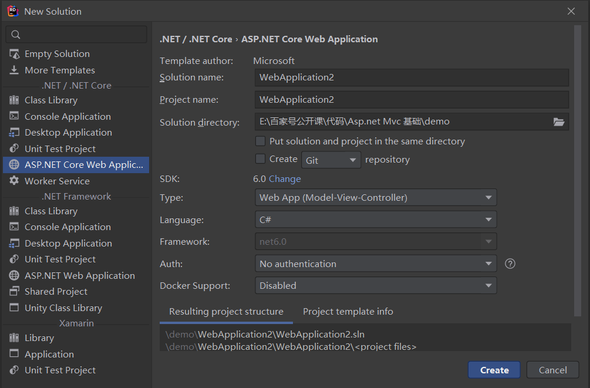
Task: Click the ASP.NET Web Application globe icon
Action: (x=14, y=275)
